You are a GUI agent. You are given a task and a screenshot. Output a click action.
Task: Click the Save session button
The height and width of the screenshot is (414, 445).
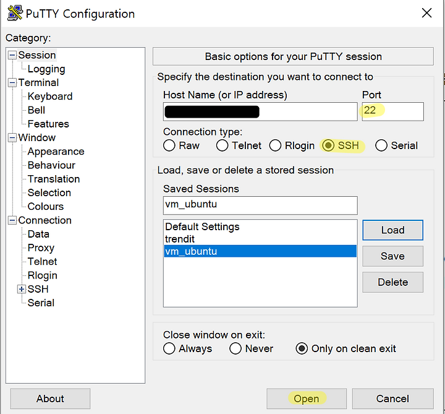[x=393, y=256]
